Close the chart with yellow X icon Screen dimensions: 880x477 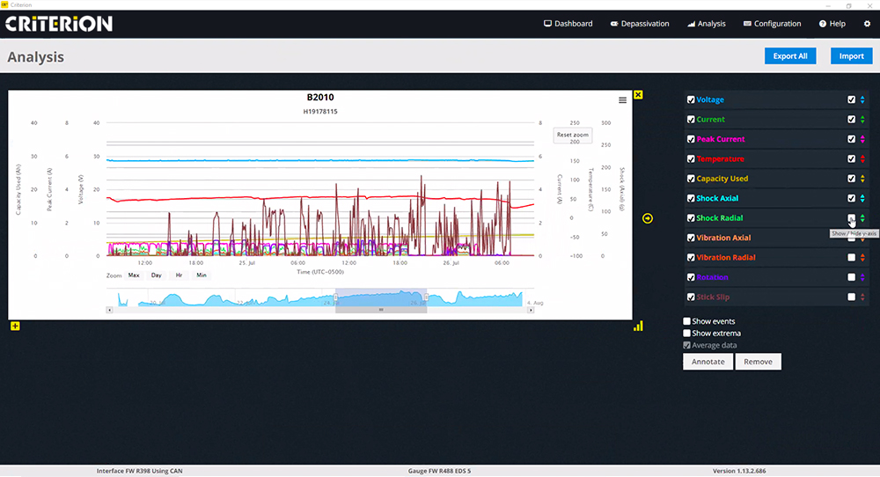[x=638, y=95]
